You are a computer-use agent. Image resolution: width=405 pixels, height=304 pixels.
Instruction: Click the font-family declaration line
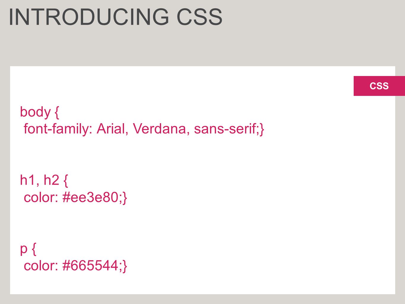[x=144, y=129]
